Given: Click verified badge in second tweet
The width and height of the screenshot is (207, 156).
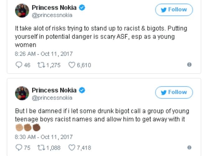Looking at the screenshot, I should pyautogui.click(x=82, y=90).
